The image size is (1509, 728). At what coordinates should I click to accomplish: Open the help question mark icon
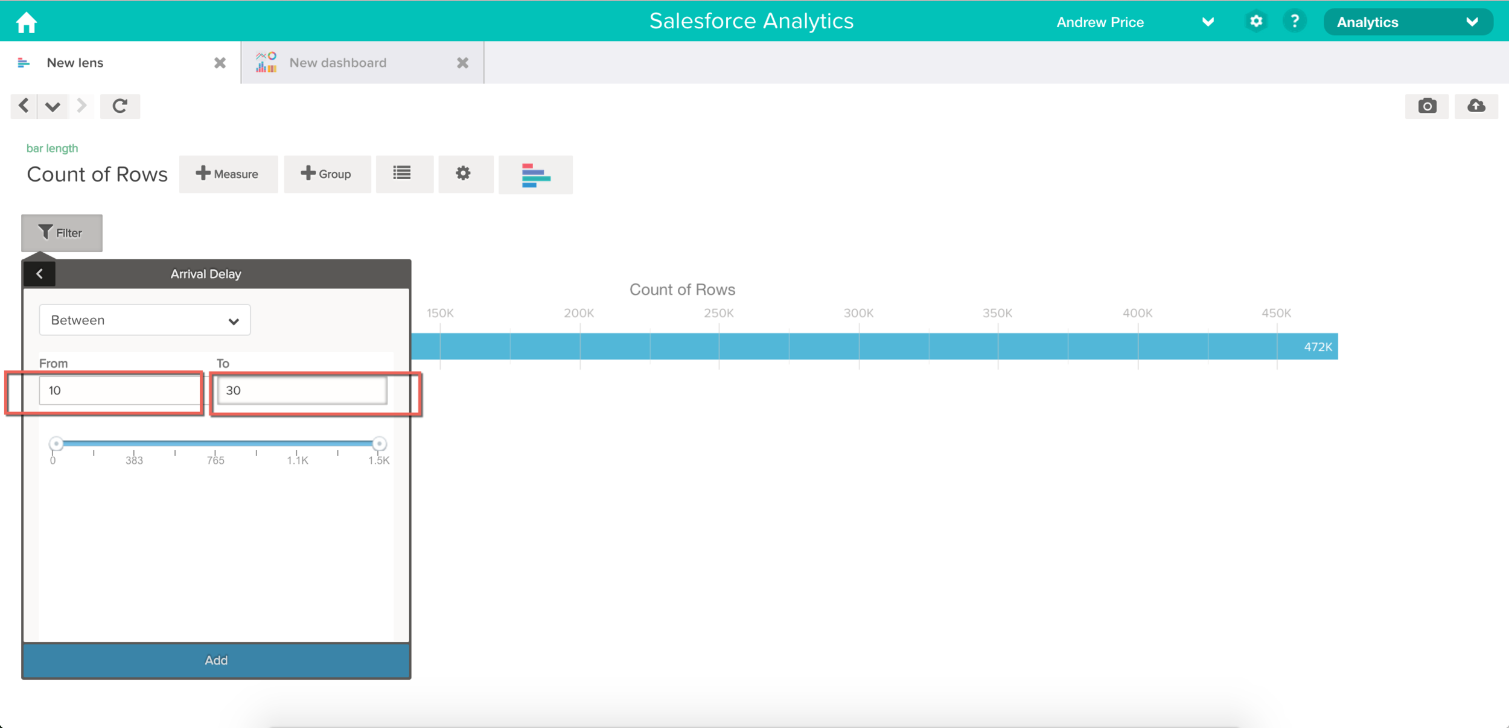1294,22
